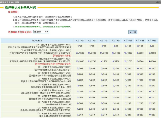Click the 9月18日 column header
This screenshot has width=161, height=118.
click(x=116, y=41)
